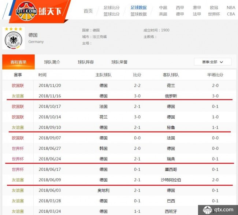Open the 赛事:全部 competition filter dropdown
The image size is (238, 215).
(x=212, y=62)
